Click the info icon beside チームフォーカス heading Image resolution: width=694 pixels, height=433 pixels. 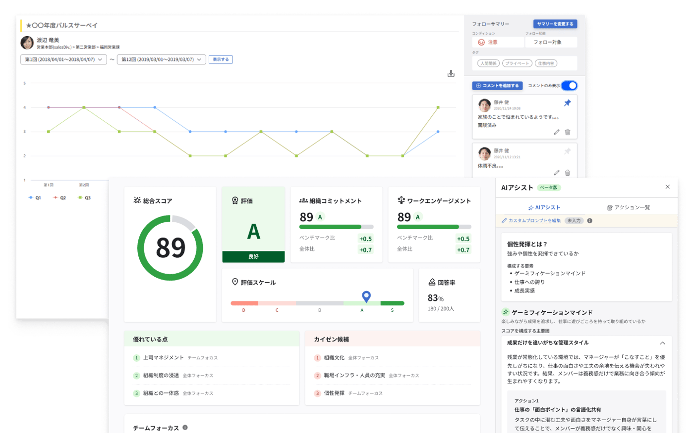[x=185, y=428]
